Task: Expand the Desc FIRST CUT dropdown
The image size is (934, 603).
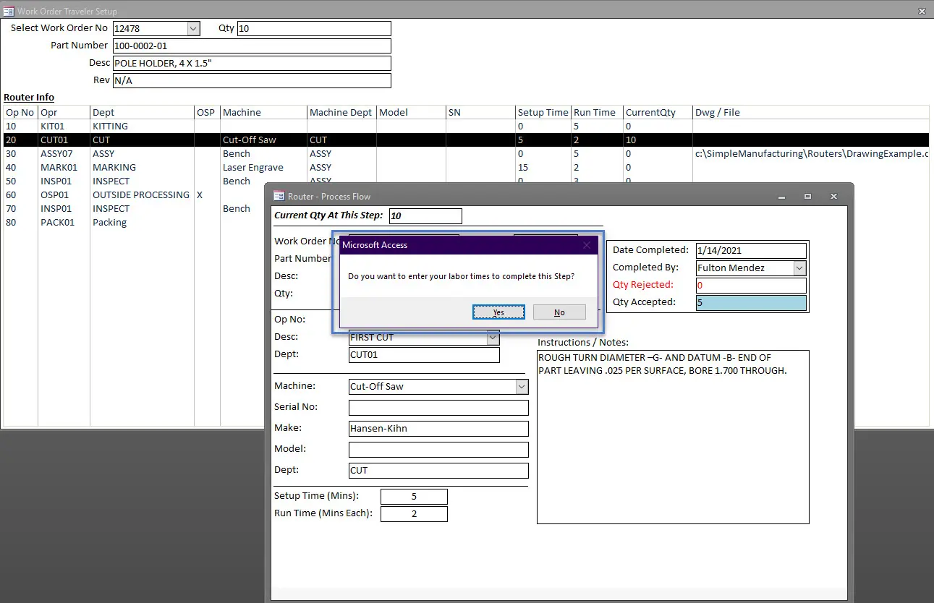Action: tap(493, 338)
